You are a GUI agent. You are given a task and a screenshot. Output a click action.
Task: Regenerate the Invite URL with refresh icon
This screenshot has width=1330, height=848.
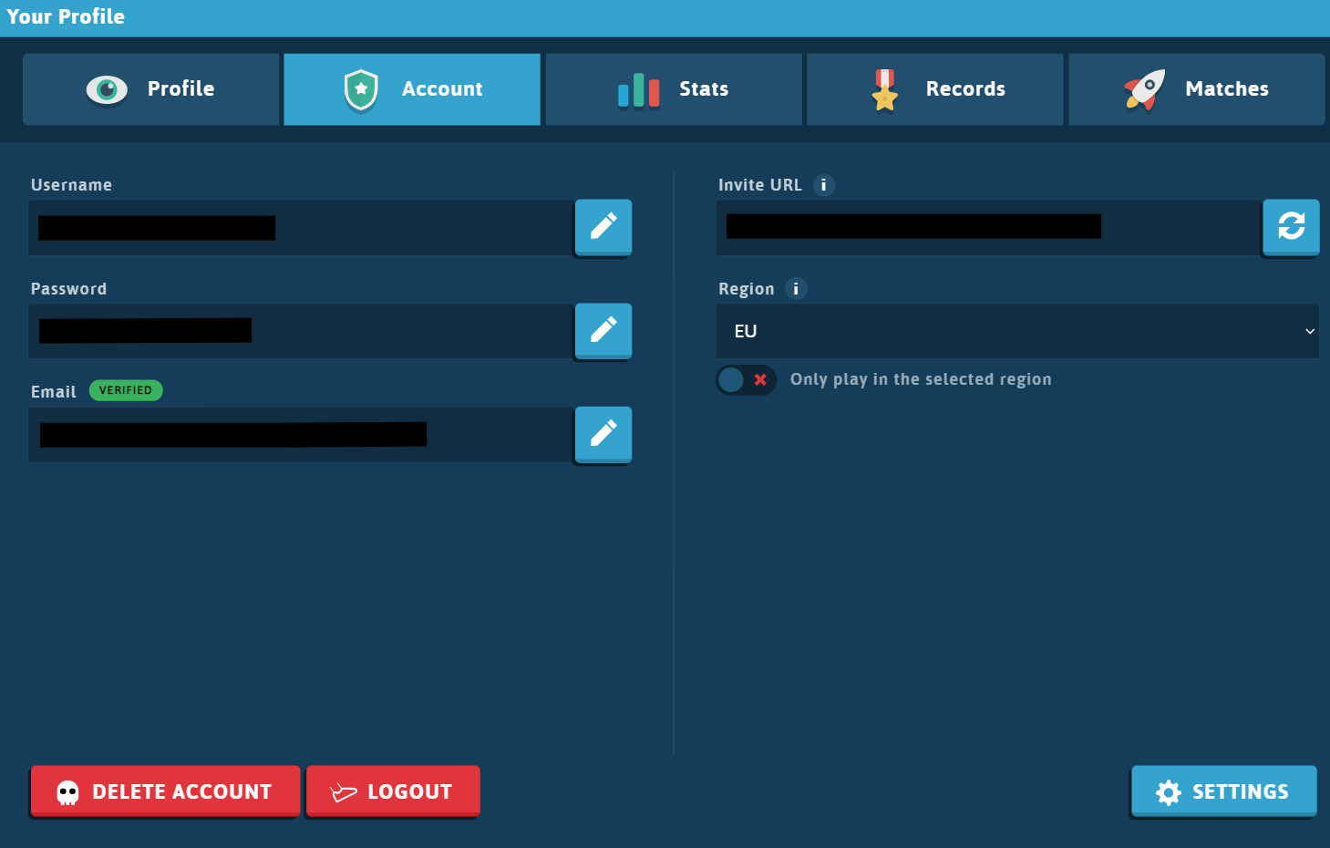click(1291, 226)
